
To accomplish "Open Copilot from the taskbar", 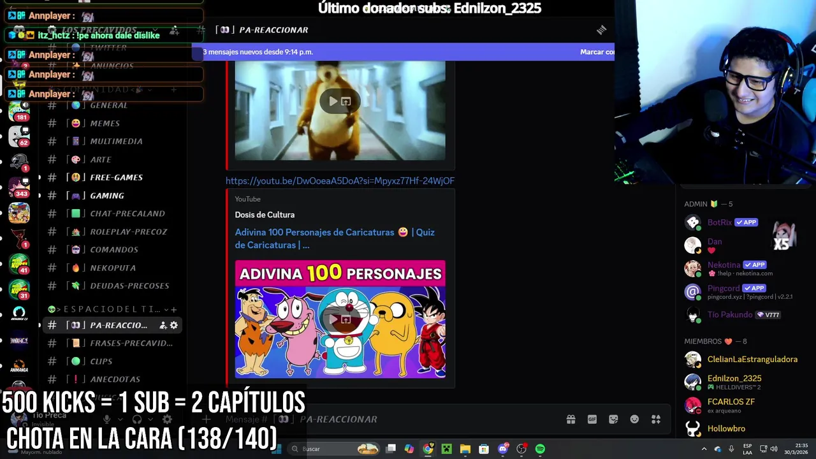I will [409, 449].
